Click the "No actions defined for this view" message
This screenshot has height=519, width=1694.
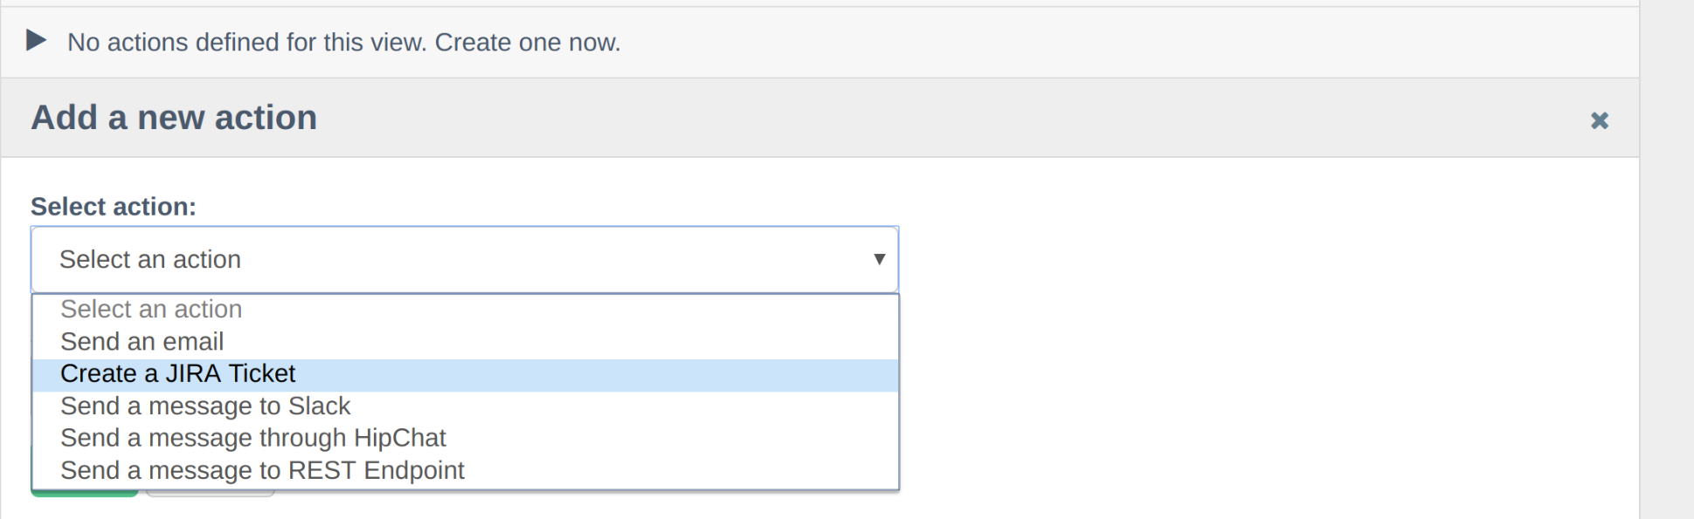[x=247, y=43]
